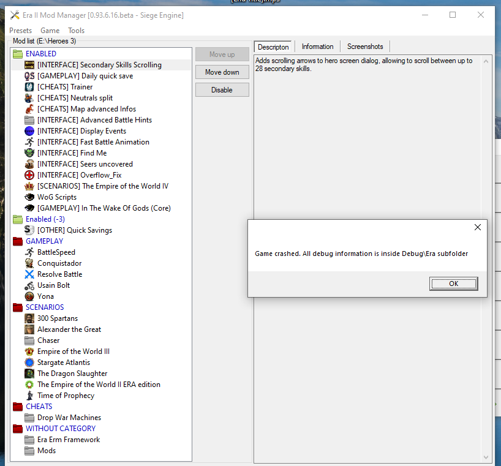The image size is (501, 466).
Task: Collapse the Enabled (-3) group folder
Action: [x=18, y=219]
